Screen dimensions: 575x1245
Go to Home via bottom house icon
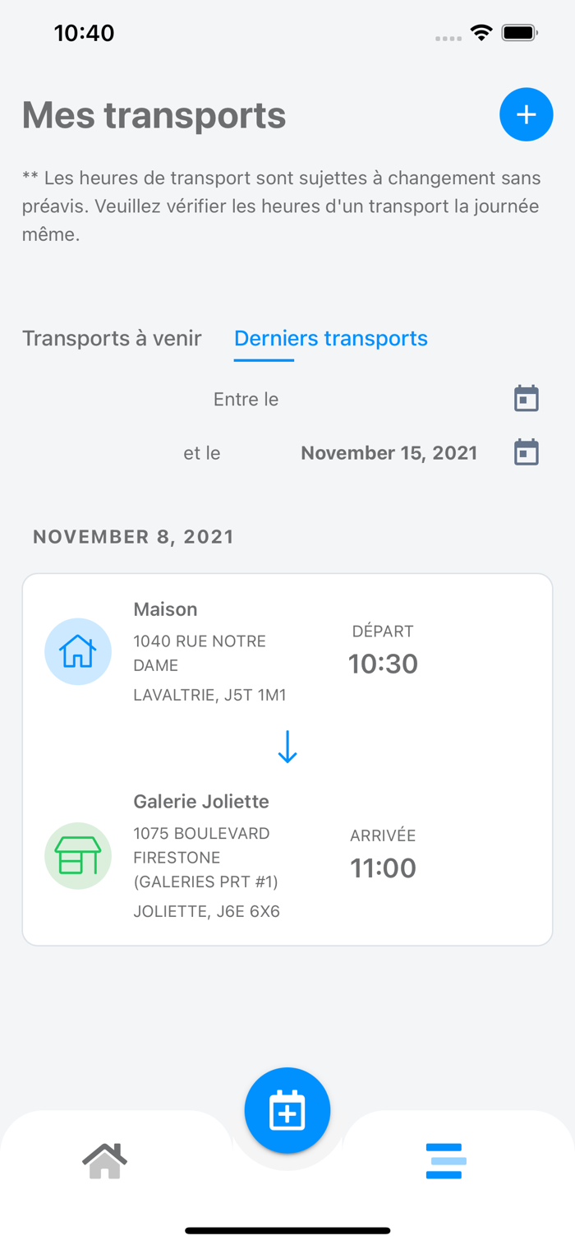pyautogui.click(x=105, y=1160)
